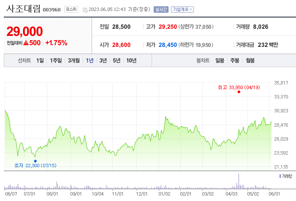This screenshot has height=201, width=296.
Task: Click the 최저 22,300 (07/15) label
Action: click(35, 166)
